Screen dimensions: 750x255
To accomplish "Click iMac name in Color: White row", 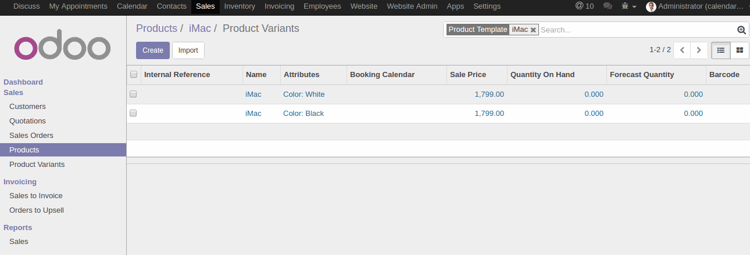I will coord(253,94).
